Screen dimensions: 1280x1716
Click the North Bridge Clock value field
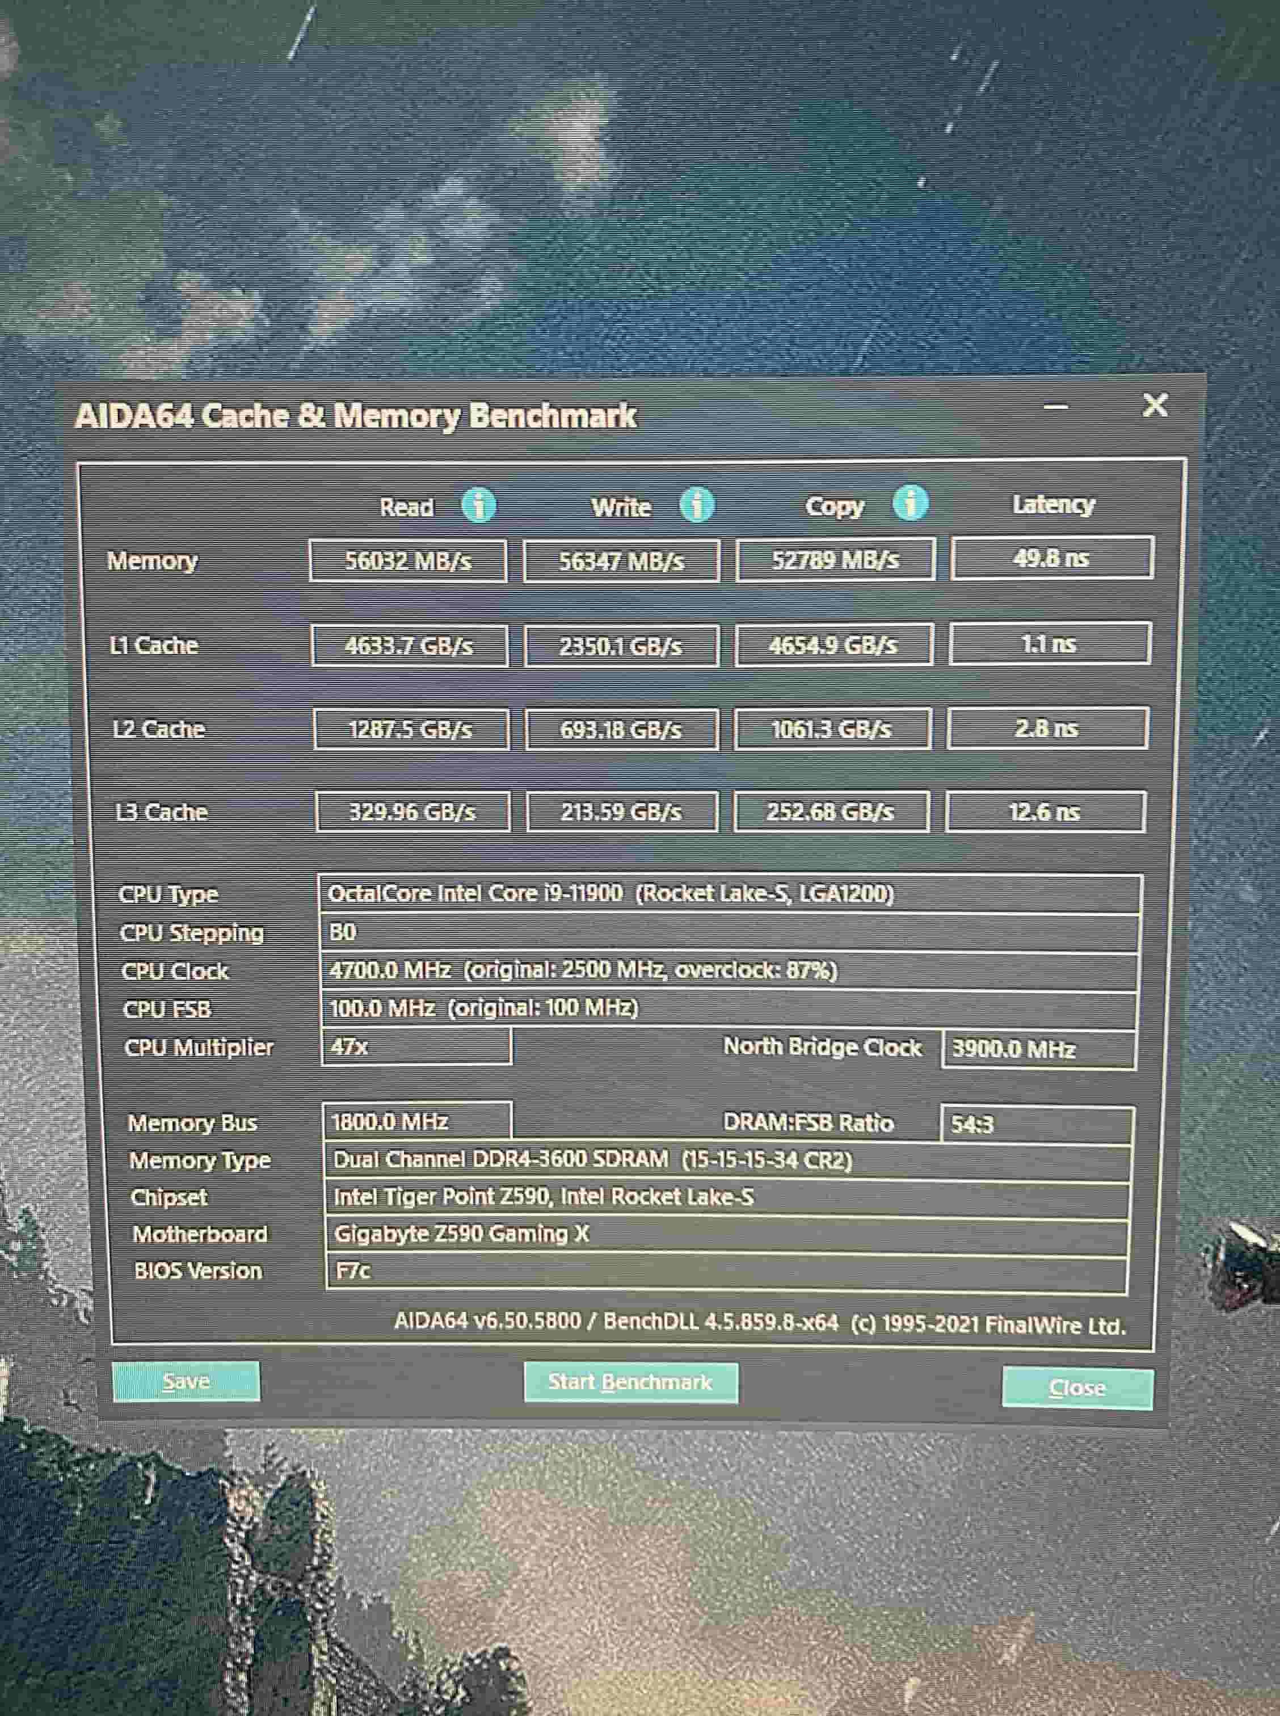[x=1038, y=1050]
